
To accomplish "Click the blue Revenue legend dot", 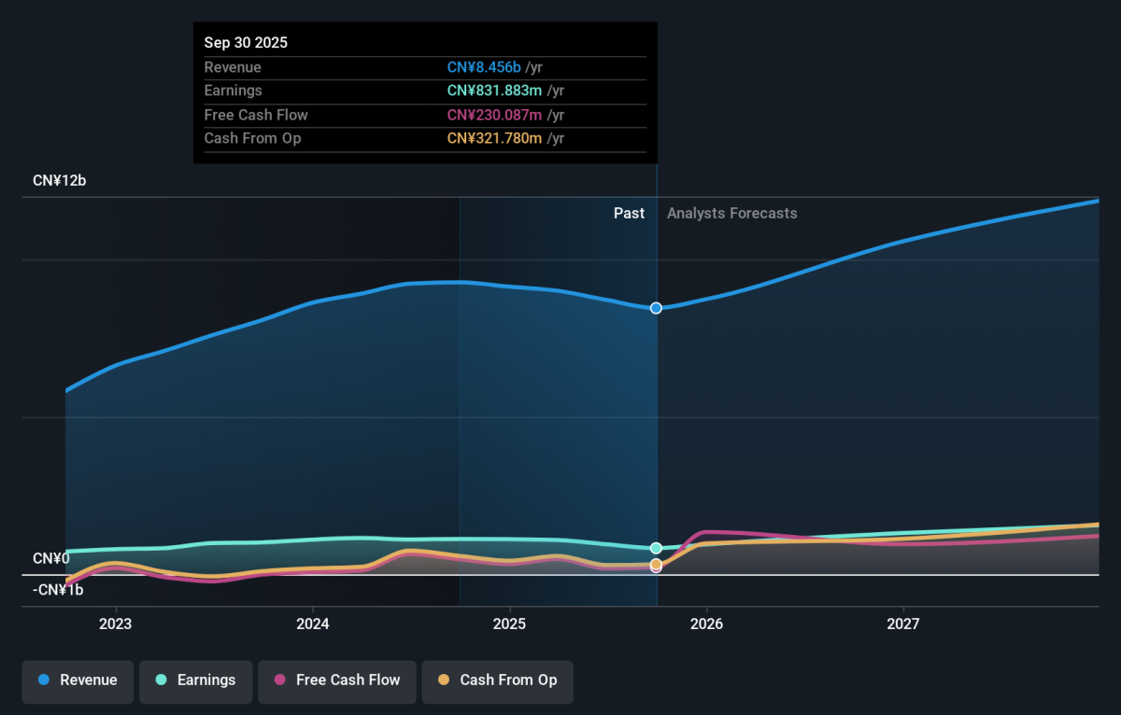I will click(44, 680).
